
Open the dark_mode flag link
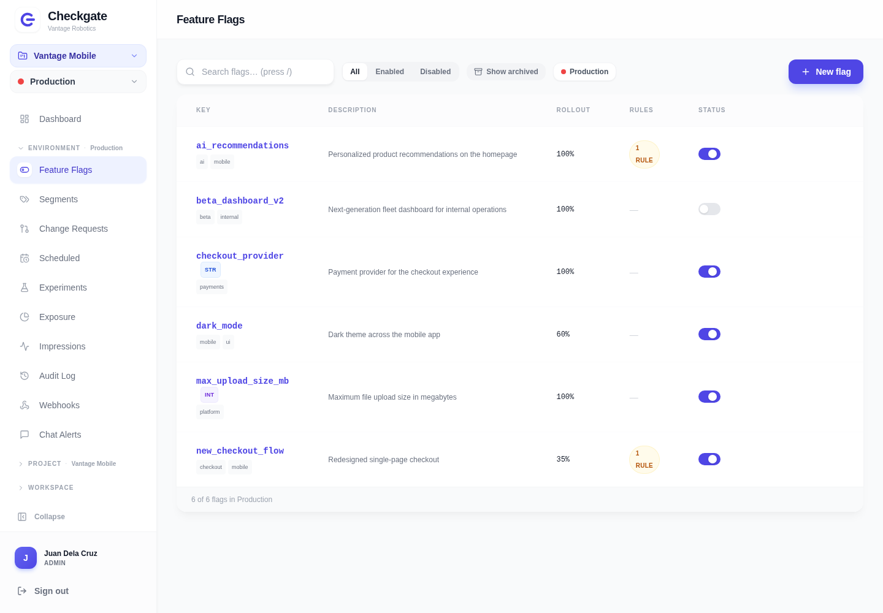coord(220,326)
